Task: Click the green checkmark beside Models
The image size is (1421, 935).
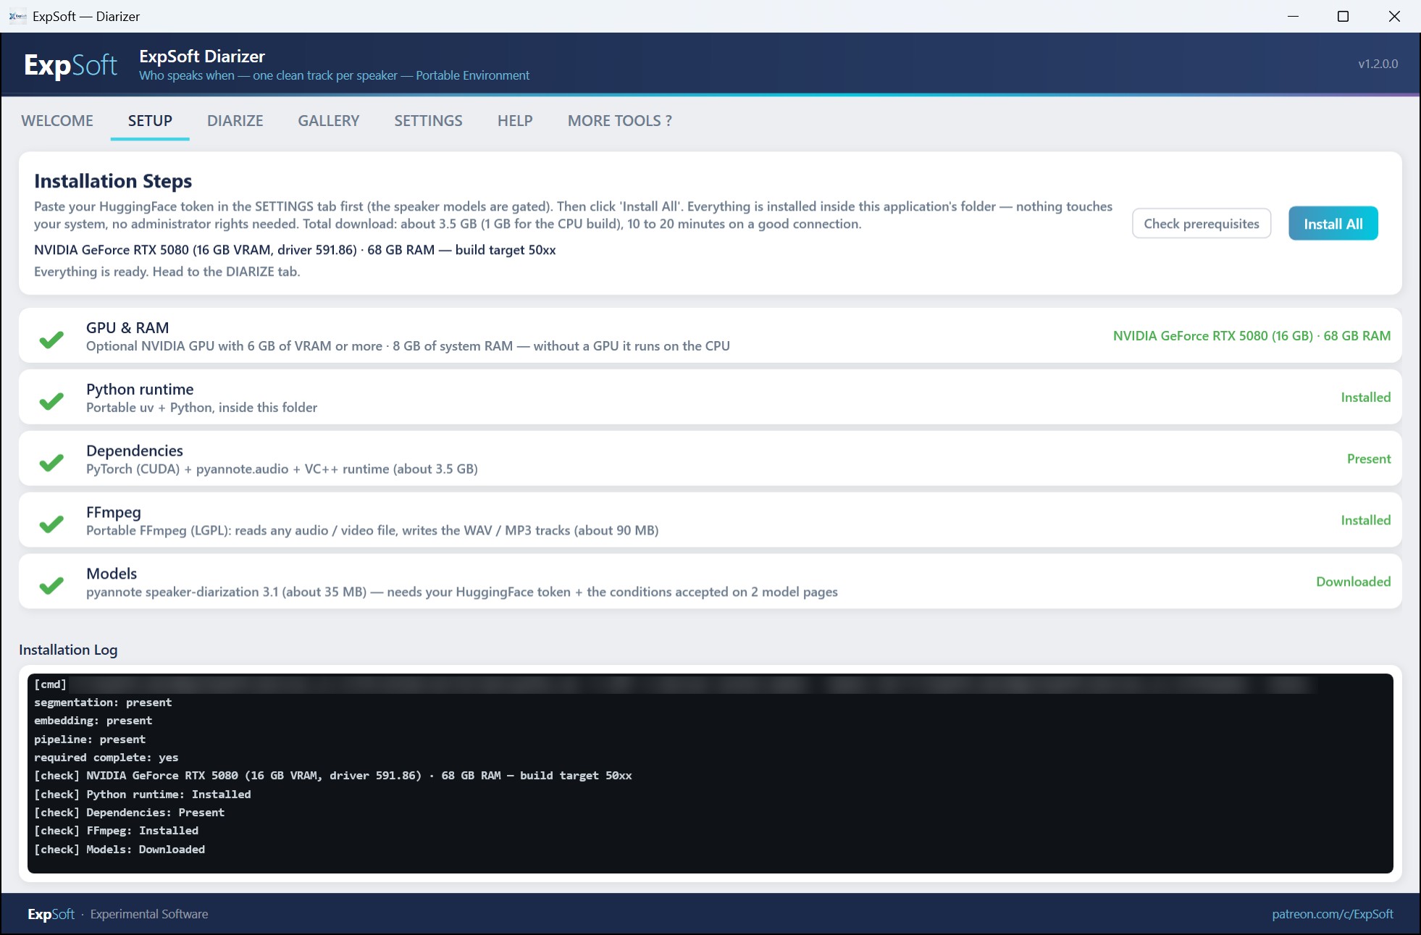Action: [x=51, y=585]
